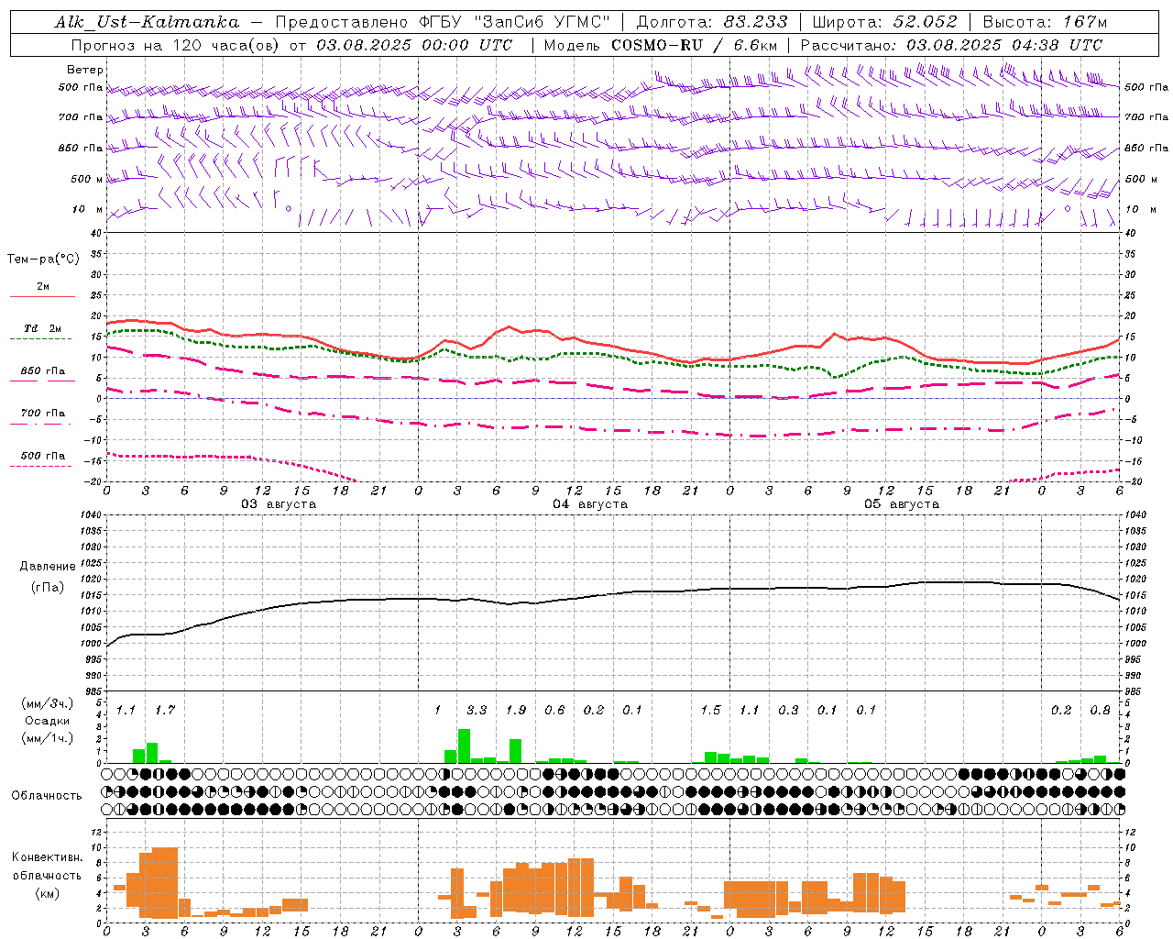Image resolution: width=1173 pixels, height=939 pixels.
Task: Click the 05 августа date label
Action: (902, 504)
